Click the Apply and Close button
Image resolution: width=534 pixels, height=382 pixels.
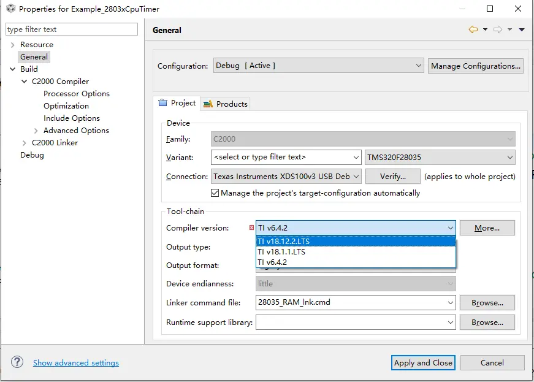(x=423, y=362)
